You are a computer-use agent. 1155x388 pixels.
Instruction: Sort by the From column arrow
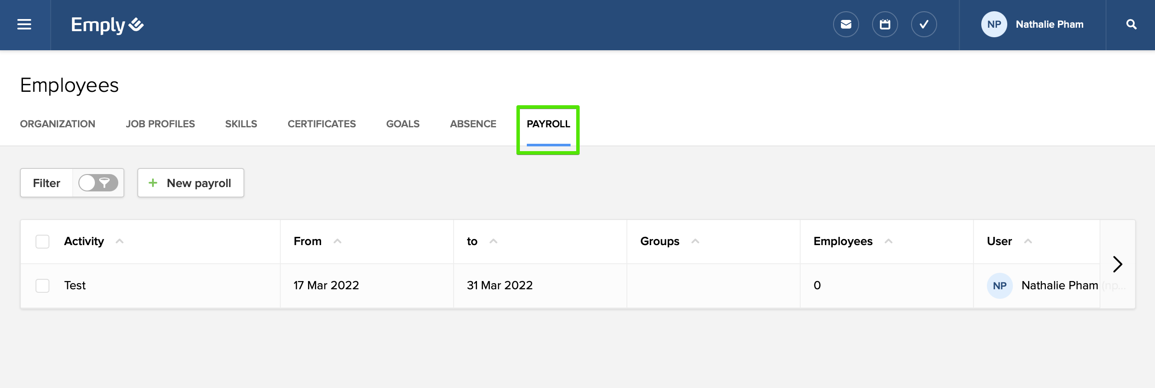(337, 242)
